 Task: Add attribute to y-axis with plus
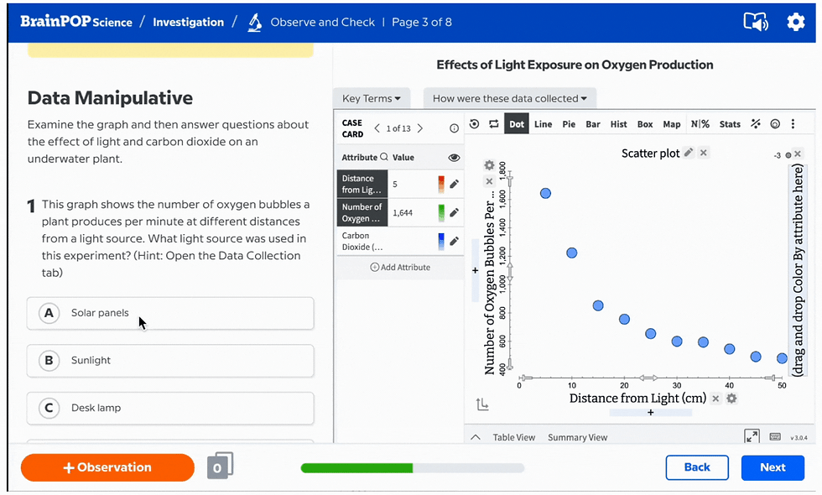(x=476, y=270)
